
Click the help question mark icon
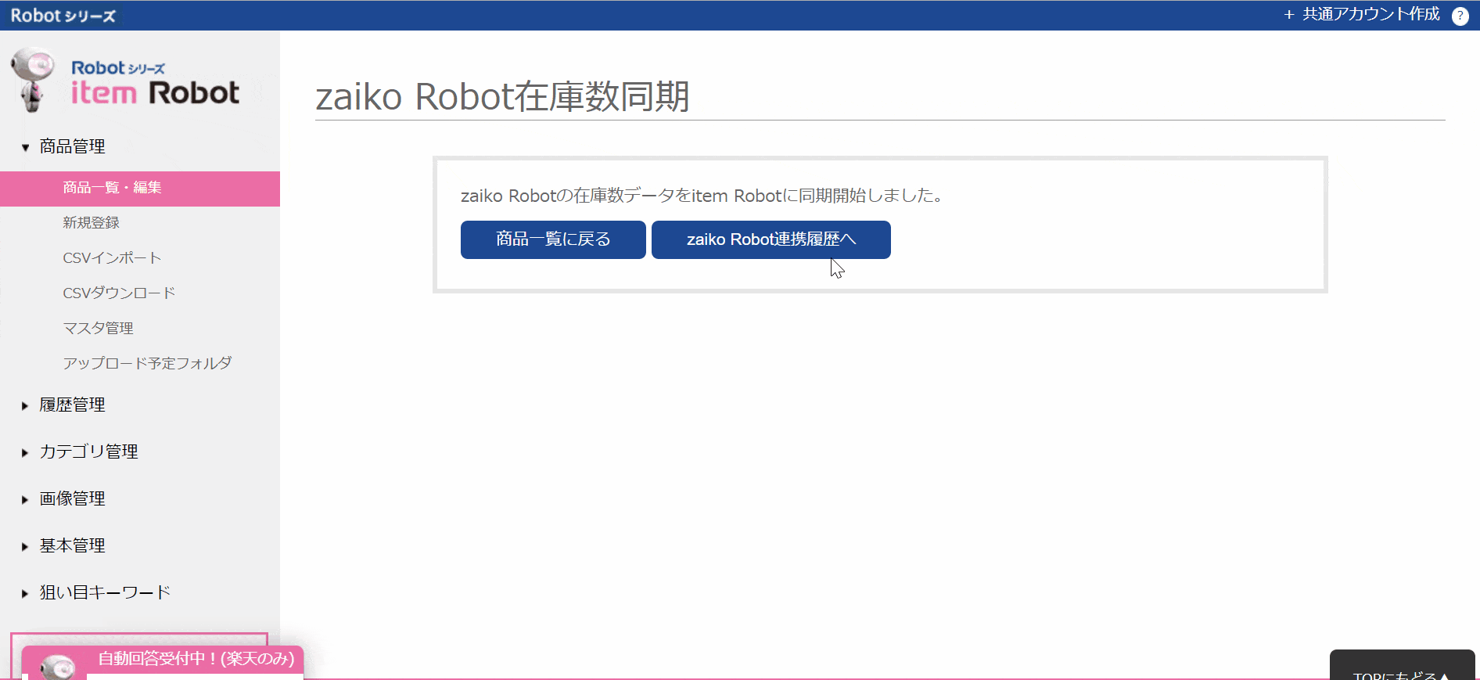tap(1460, 16)
